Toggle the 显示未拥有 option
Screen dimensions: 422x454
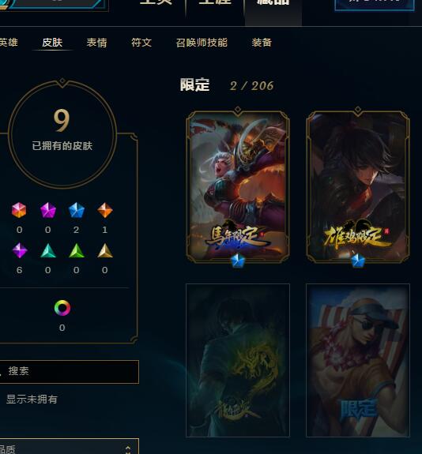pos(32,400)
